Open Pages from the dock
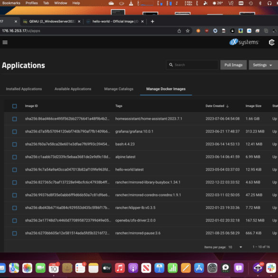Screen dimensions: 278x278 point(186,268)
